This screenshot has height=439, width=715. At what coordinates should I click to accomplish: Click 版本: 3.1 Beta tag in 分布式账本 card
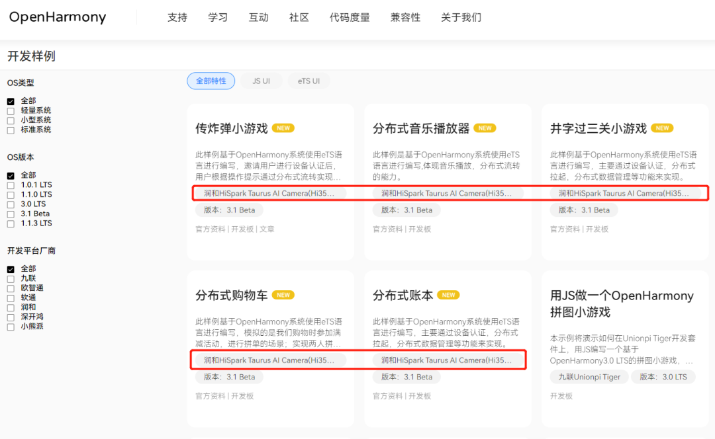(x=406, y=377)
